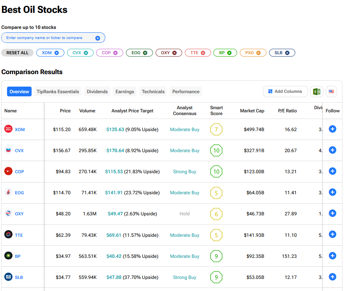Open the XOM ticker link

(x=20, y=130)
